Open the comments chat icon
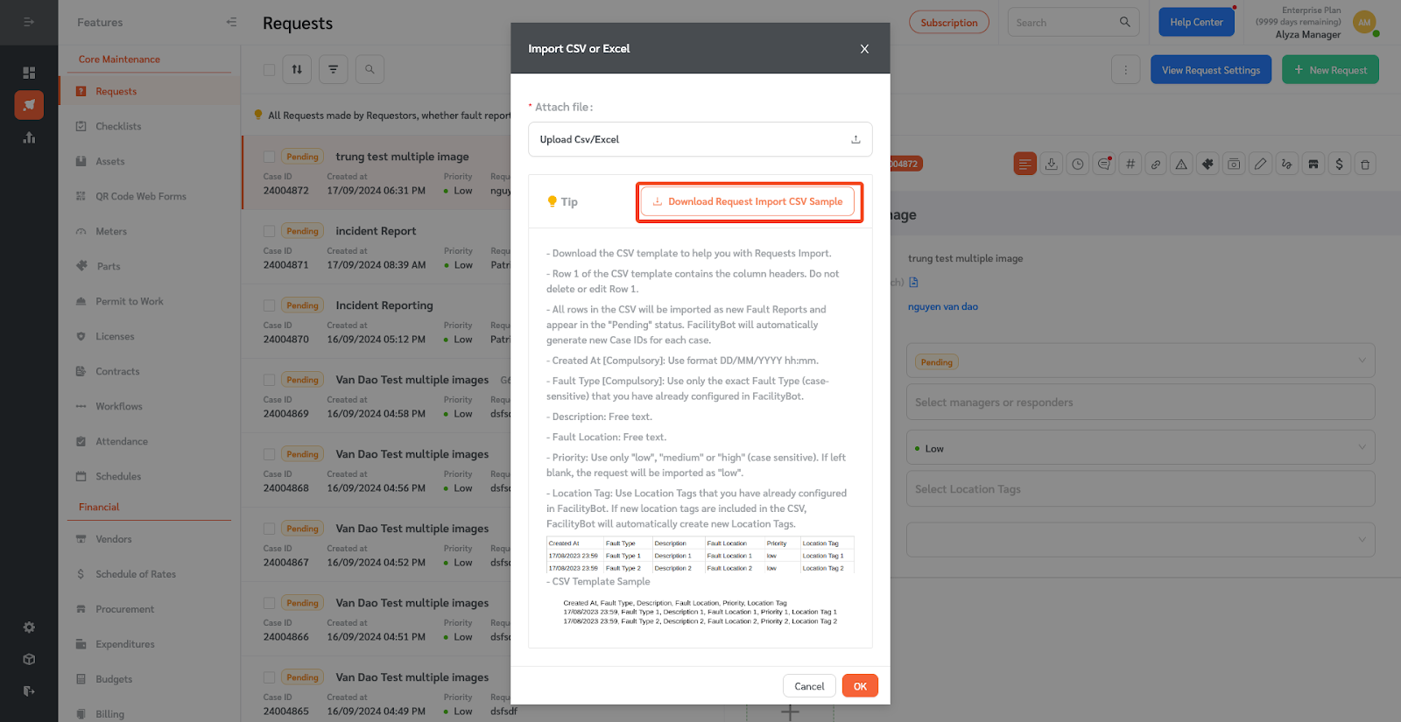 coord(1104,164)
